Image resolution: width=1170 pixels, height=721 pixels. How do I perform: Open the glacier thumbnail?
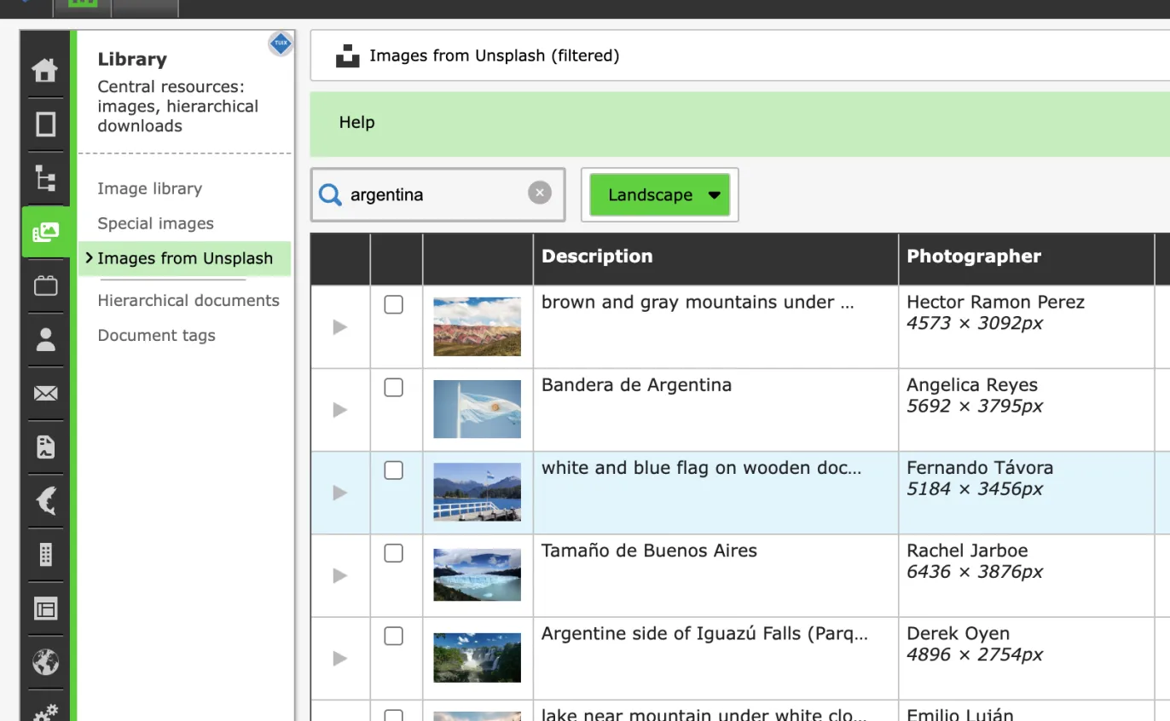pyautogui.click(x=477, y=575)
